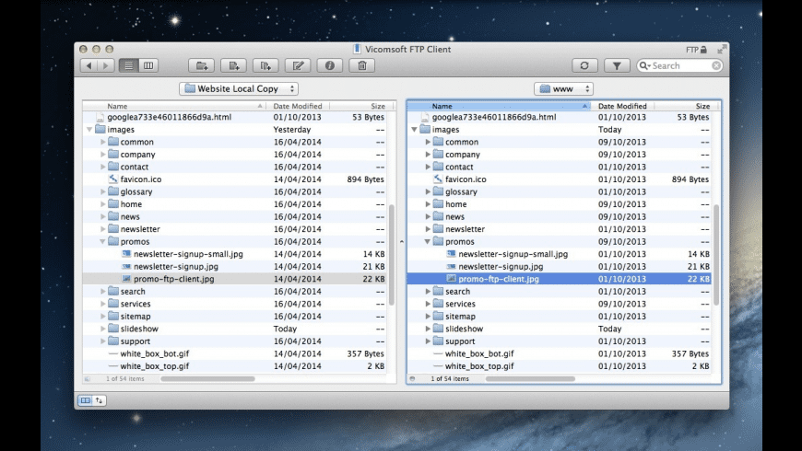Click the FTP lock icon in title bar
Image resolution: width=802 pixels, height=451 pixels.
click(x=703, y=49)
